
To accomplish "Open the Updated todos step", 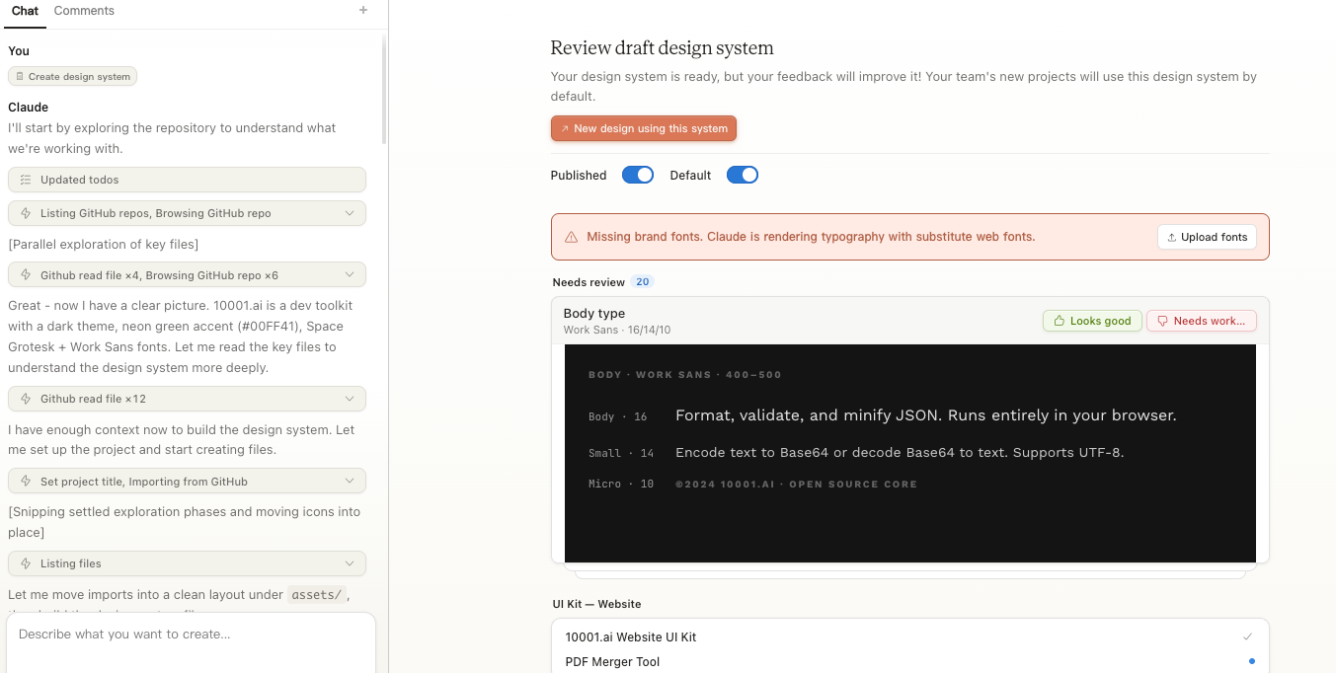I will coord(187,180).
